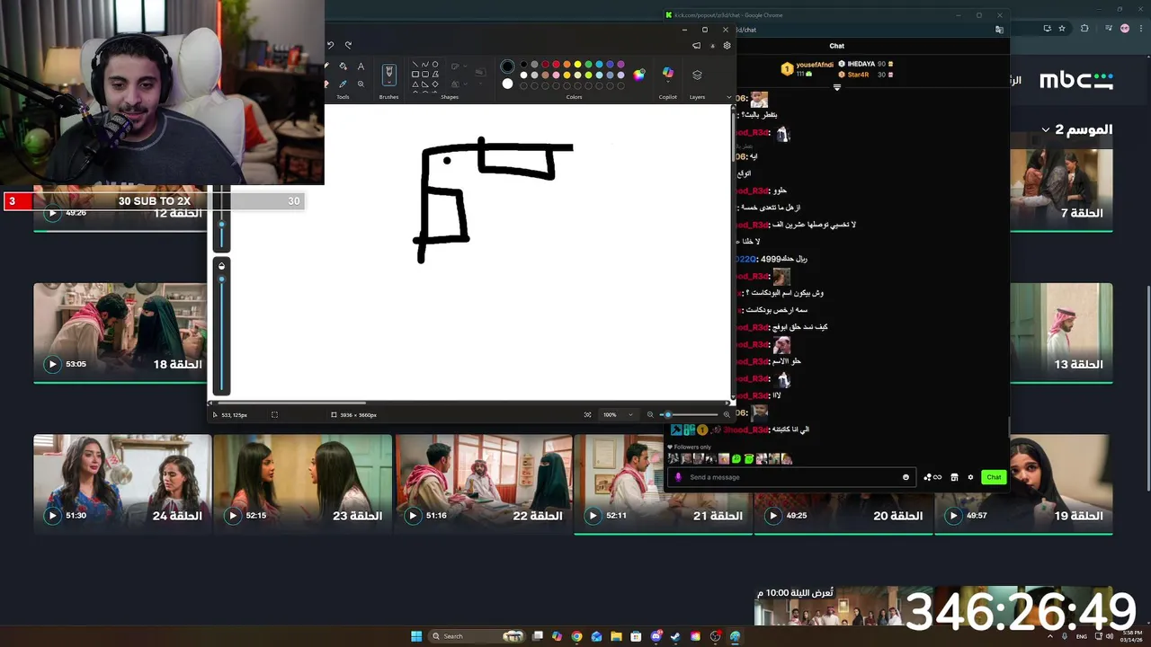The image size is (1151, 647).
Task: Open Chrome extensions puzzle icon
Action: [x=1084, y=29]
